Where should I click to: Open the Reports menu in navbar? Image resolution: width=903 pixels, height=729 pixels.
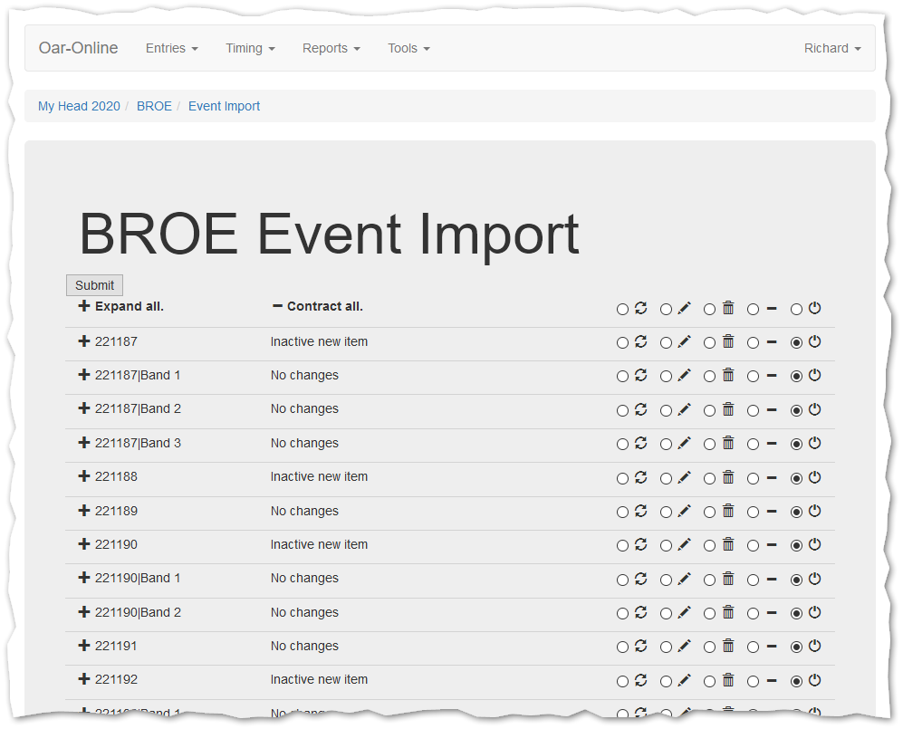[331, 48]
